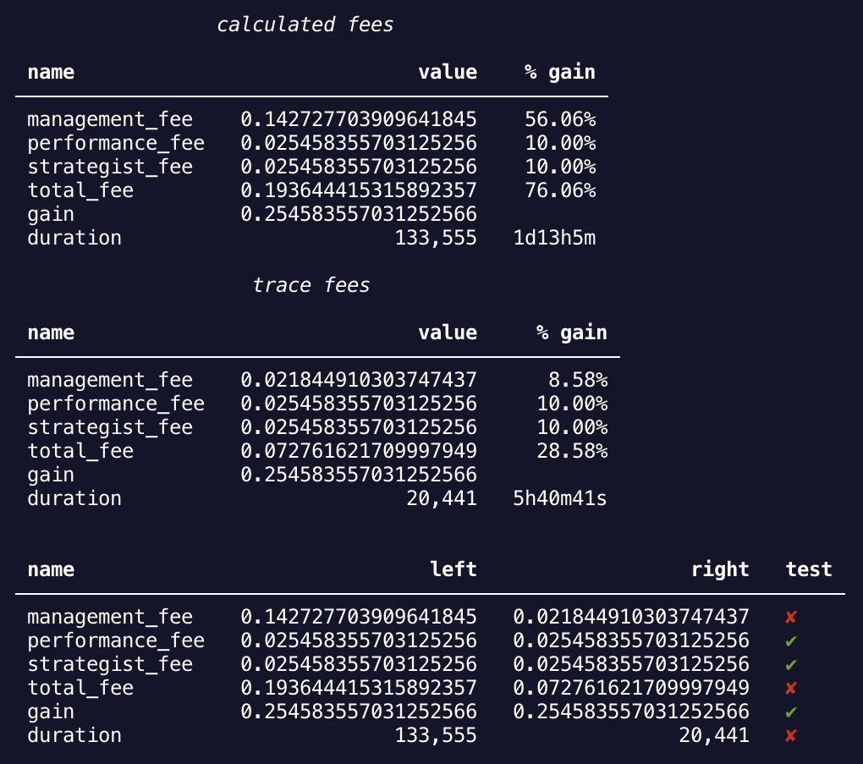This screenshot has width=863, height=764.
Task: Select gain label in trace fees table
Action: (x=51, y=476)
